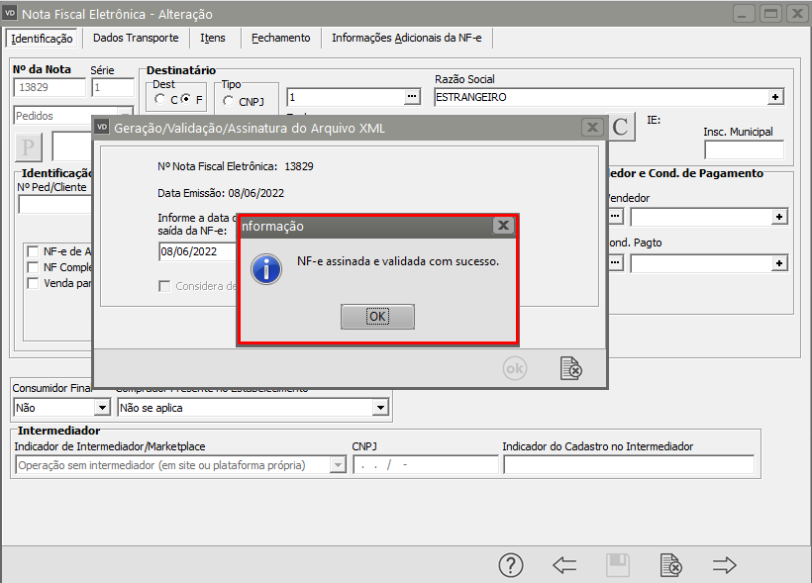Click the plus button beside Razão Social
This screenshot has height=583, width=812.
coord(776,97)
